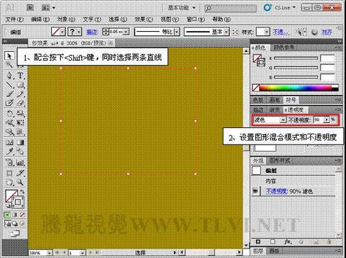Click the search field in title bar
This screenshot has width=346, height=258.
(230, 8)
